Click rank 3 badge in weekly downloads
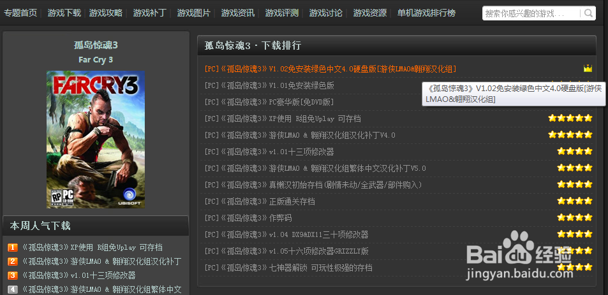Viewport: 608px width, 295px height. click(13, 276)
